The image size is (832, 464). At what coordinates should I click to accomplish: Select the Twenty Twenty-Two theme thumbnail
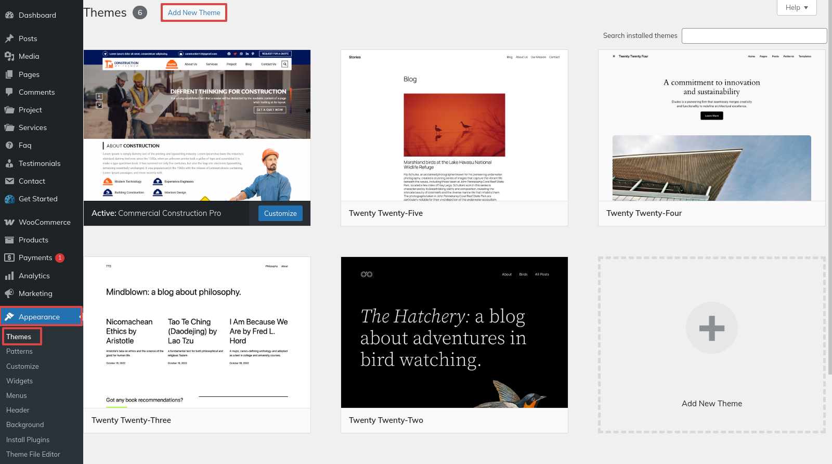click(x=454, y=332)
